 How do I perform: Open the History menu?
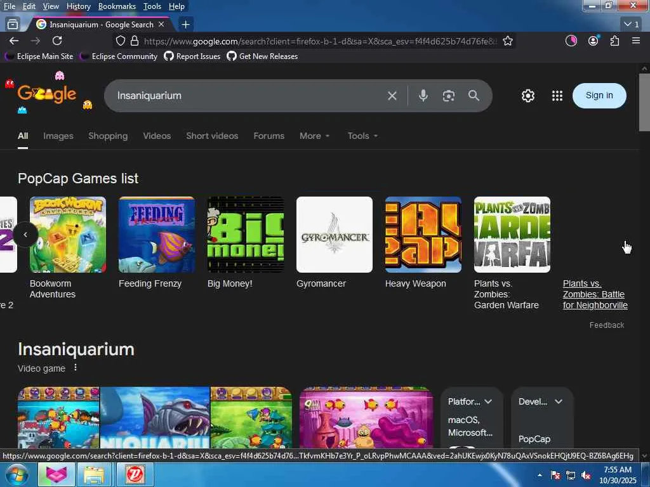pos(78,6)
